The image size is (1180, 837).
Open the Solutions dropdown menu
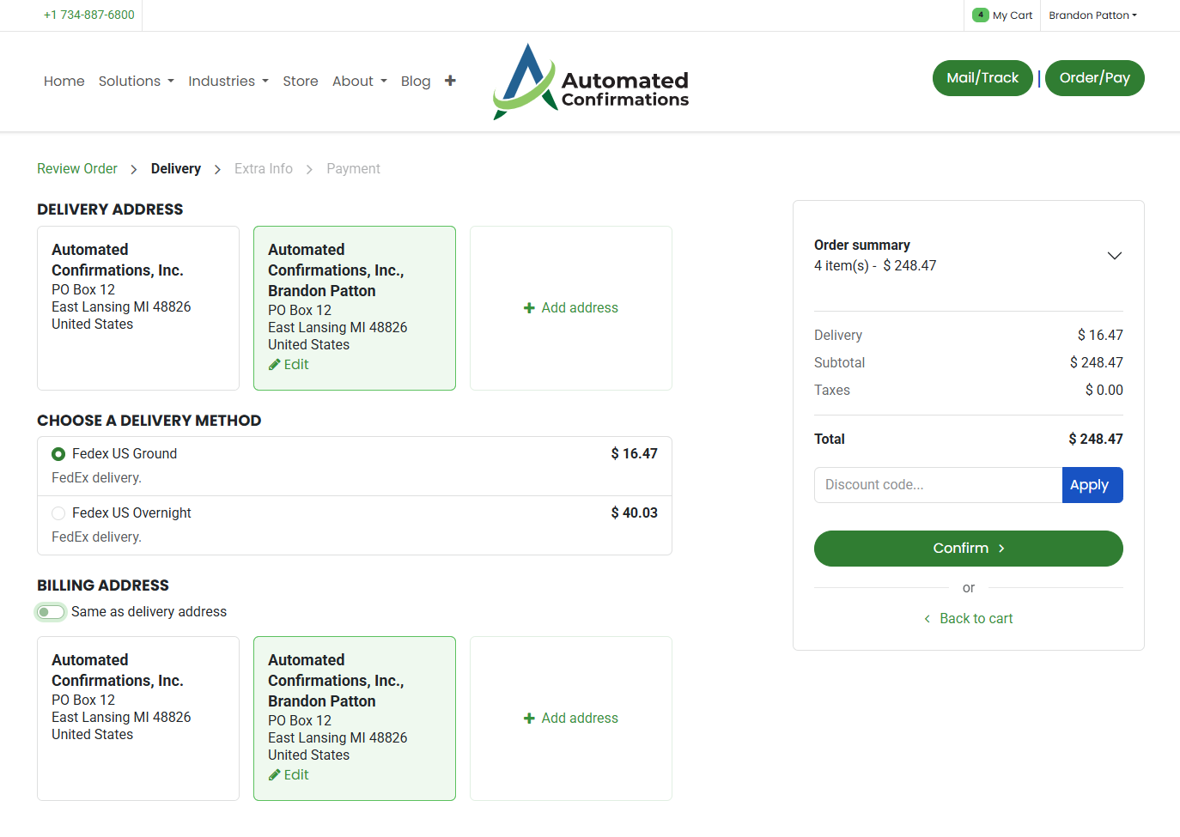pyautogui.click(x=136, y=82)
